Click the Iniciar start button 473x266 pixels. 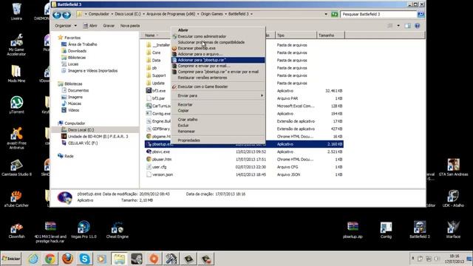(11, 259)
